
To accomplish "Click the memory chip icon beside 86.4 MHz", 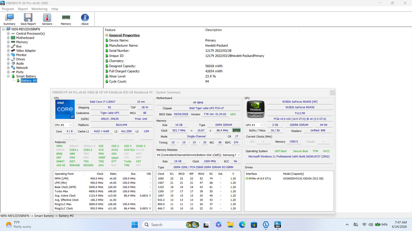I will pos(236,130).
